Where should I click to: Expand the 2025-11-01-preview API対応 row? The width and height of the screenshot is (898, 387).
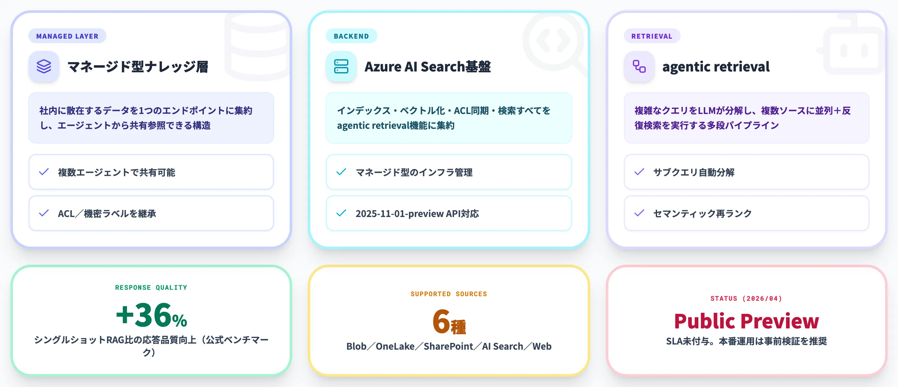449,213
